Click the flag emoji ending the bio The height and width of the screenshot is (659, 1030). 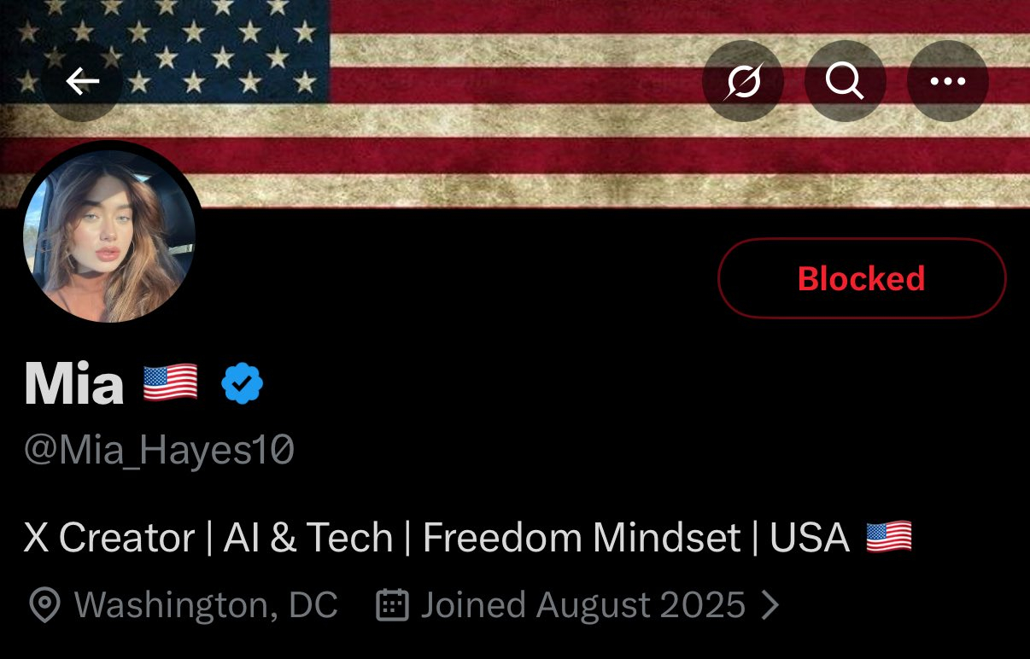click(889, 538)
